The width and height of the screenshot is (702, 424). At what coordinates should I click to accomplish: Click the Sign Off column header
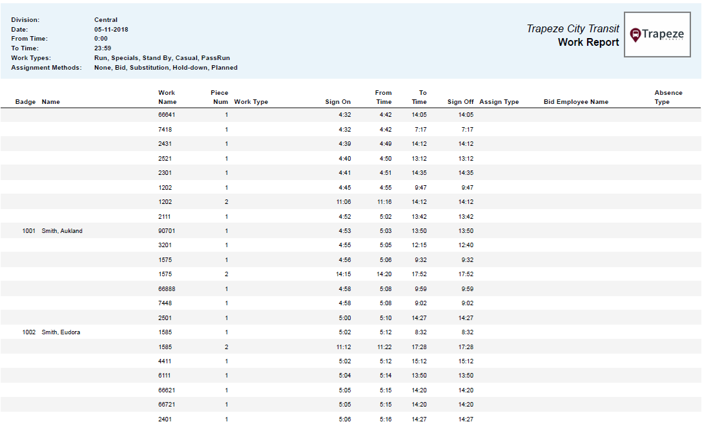[x=460, y=102]
